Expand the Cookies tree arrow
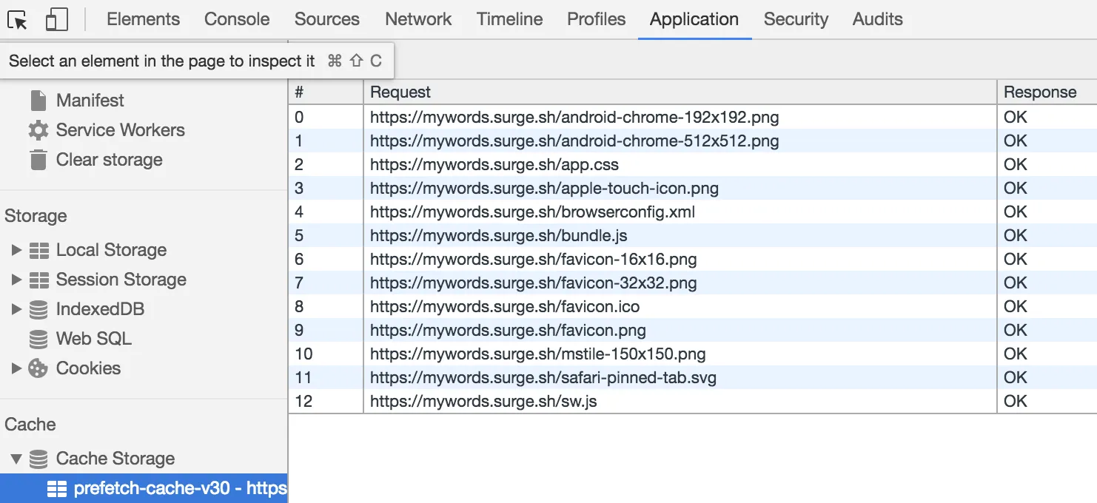 pyautogui.click(x=16, y=368)
